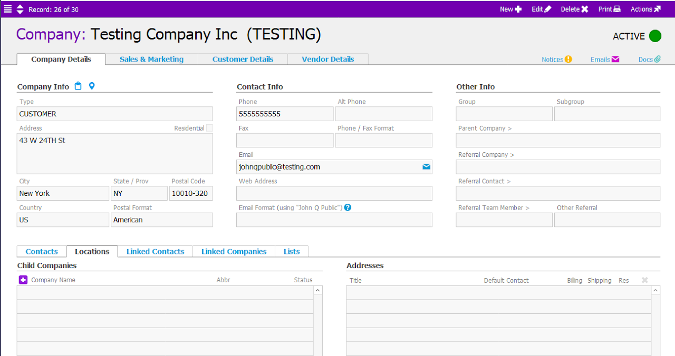Viewport: 675px width, 356px height.
Task: Open Customer Details tab
Action: 243,59
